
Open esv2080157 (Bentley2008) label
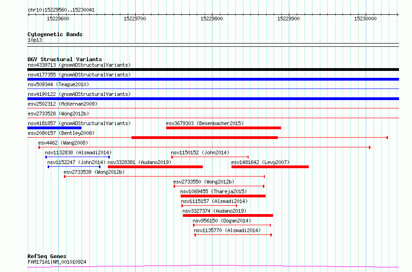click(61, 133)
